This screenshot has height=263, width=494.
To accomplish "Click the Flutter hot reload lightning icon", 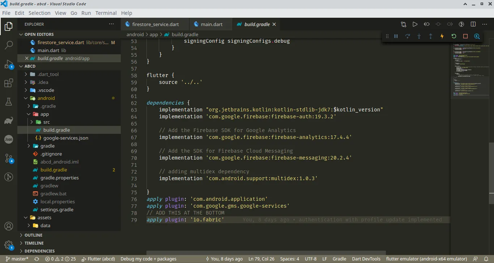I will click(442, 36).
